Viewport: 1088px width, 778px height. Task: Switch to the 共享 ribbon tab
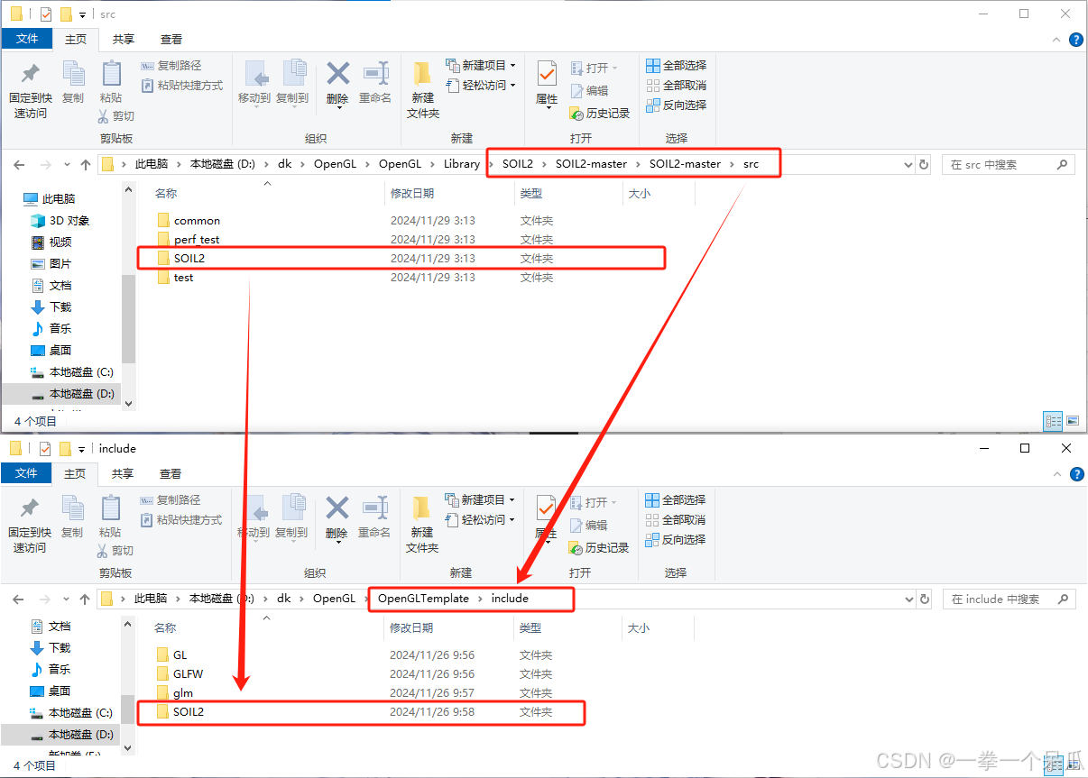click(123, 40)
